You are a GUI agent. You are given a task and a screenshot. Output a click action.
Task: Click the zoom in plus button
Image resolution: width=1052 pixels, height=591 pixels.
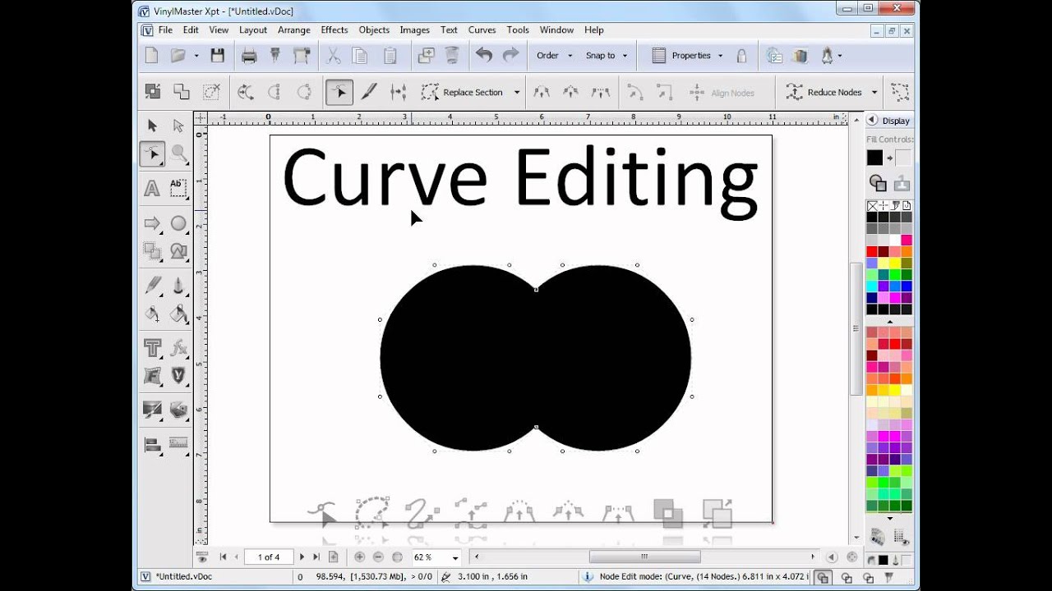point(359,557)
